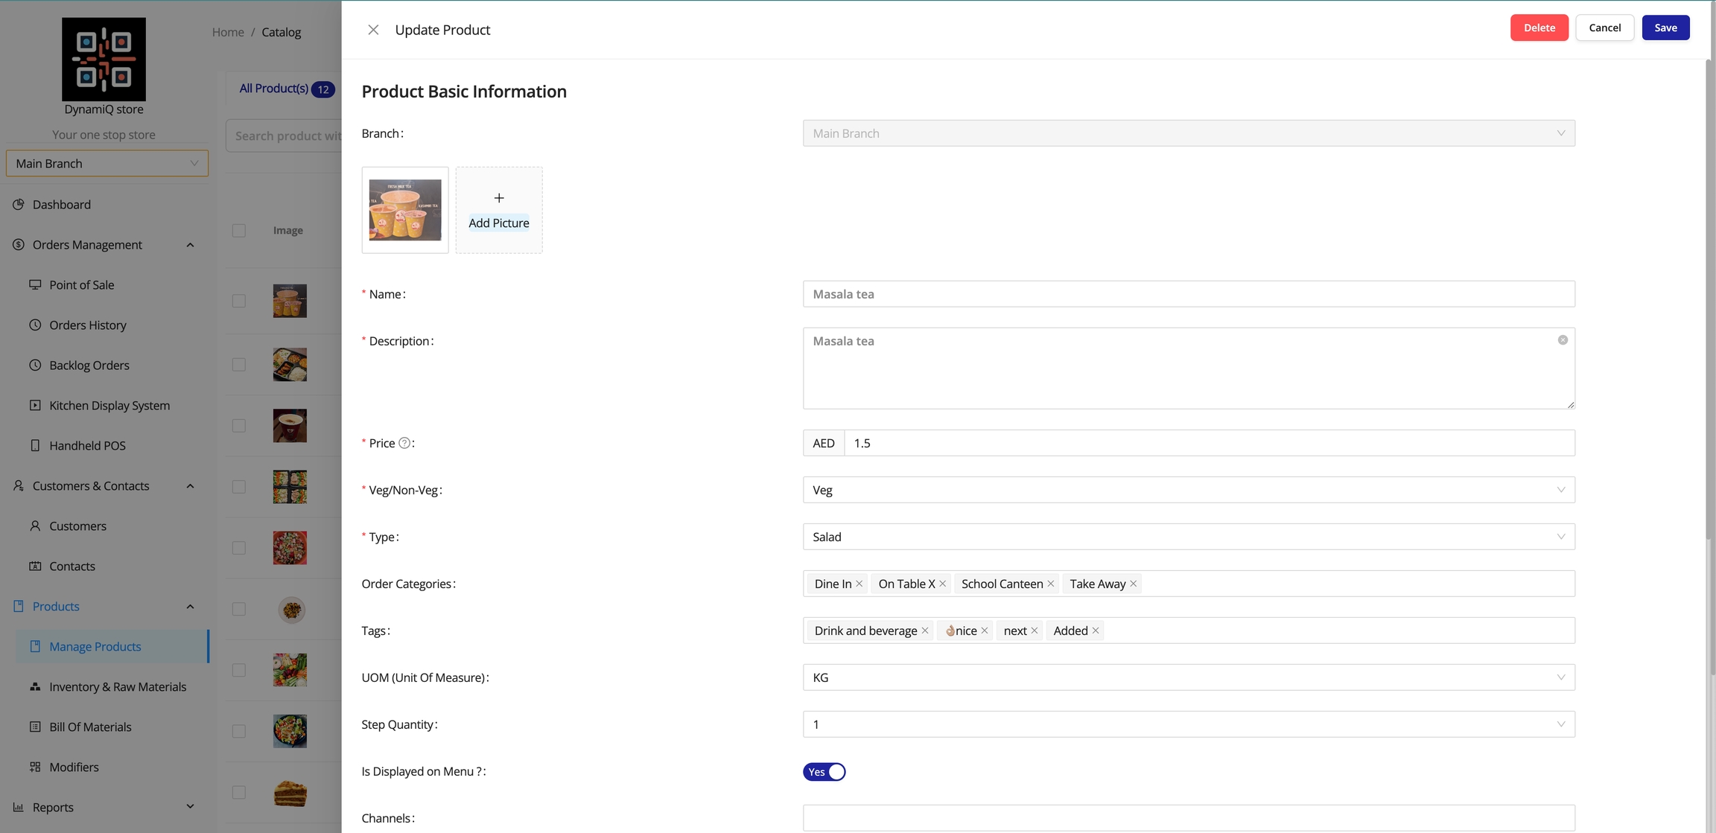Go to Inventory & Raw Materials

pyautogui.click(x=118, y=687)
